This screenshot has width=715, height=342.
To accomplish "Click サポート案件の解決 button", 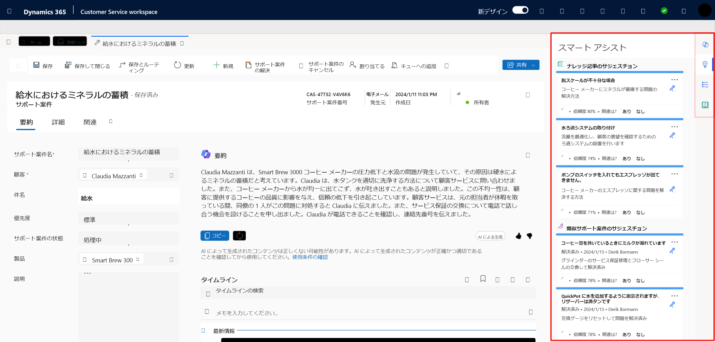I will [265, 67].
